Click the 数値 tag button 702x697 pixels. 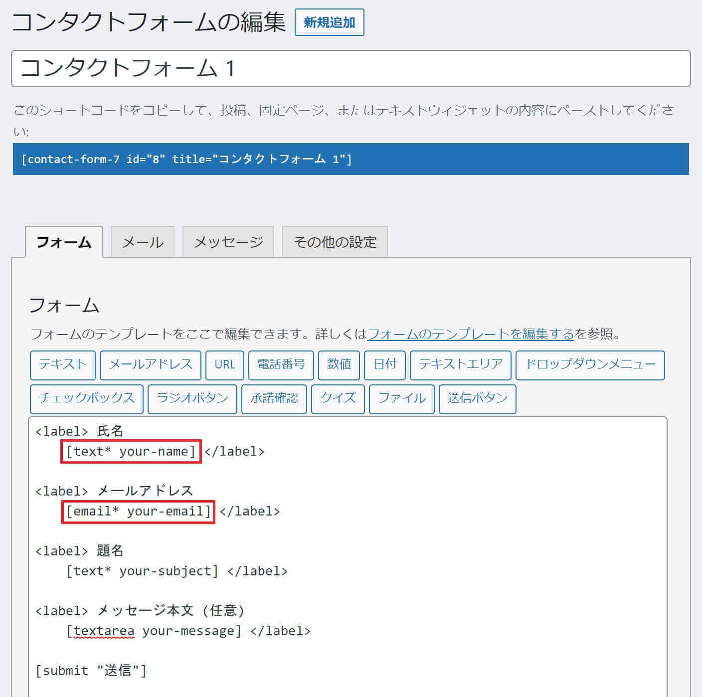point(339,364)
